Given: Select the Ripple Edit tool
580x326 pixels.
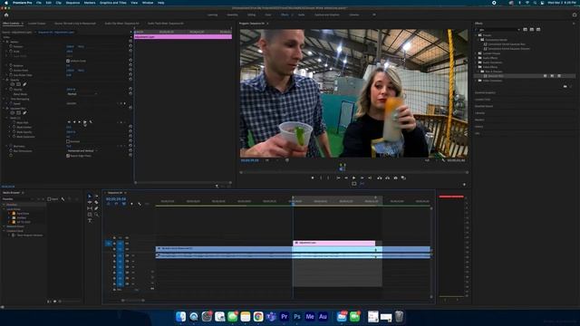Looking at the screenshot, I should (x=90, y=202).
